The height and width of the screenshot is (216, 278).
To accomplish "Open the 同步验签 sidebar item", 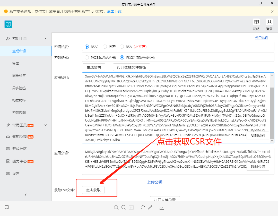I will coord(19,76).
